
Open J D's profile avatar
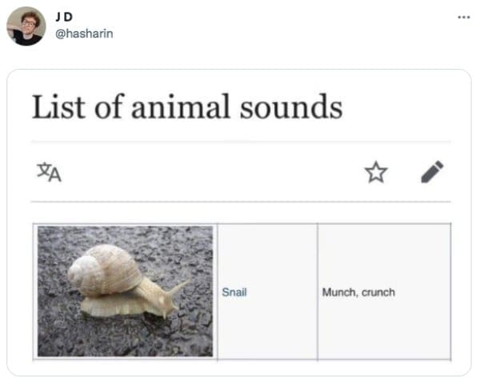[26, 26]
